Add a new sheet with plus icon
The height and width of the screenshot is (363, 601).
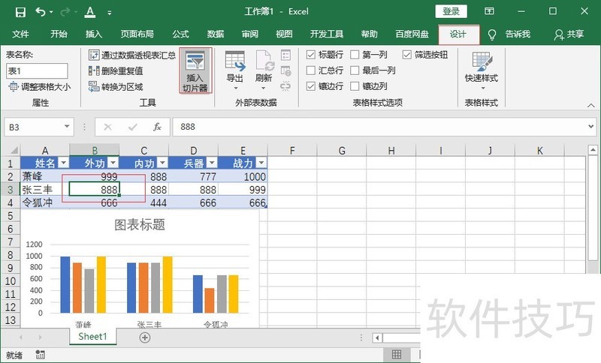click(x=145, y=337)
